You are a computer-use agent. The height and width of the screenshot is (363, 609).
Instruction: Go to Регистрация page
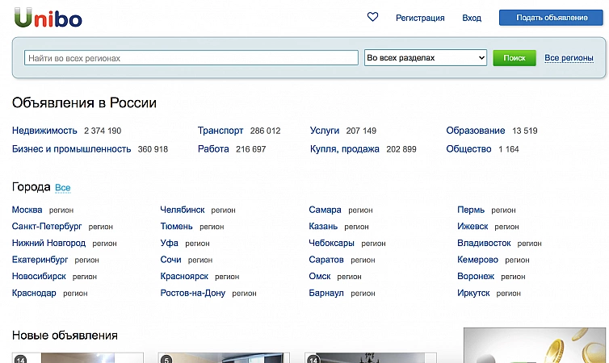(420, 18)
